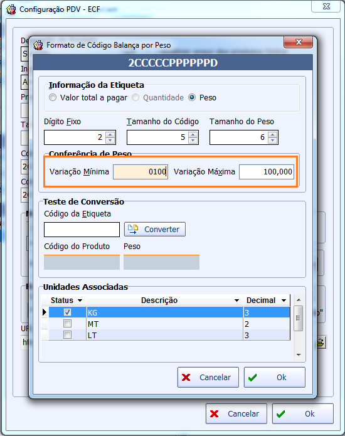This screenshot has height=436, width=345.
Task: Open the Status column filter dropdown
Action: (80, 300)
